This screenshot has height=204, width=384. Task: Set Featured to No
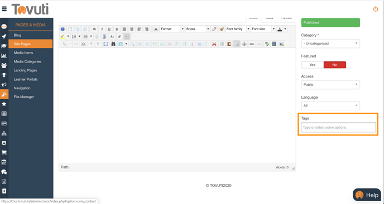[x=335, y=65]
